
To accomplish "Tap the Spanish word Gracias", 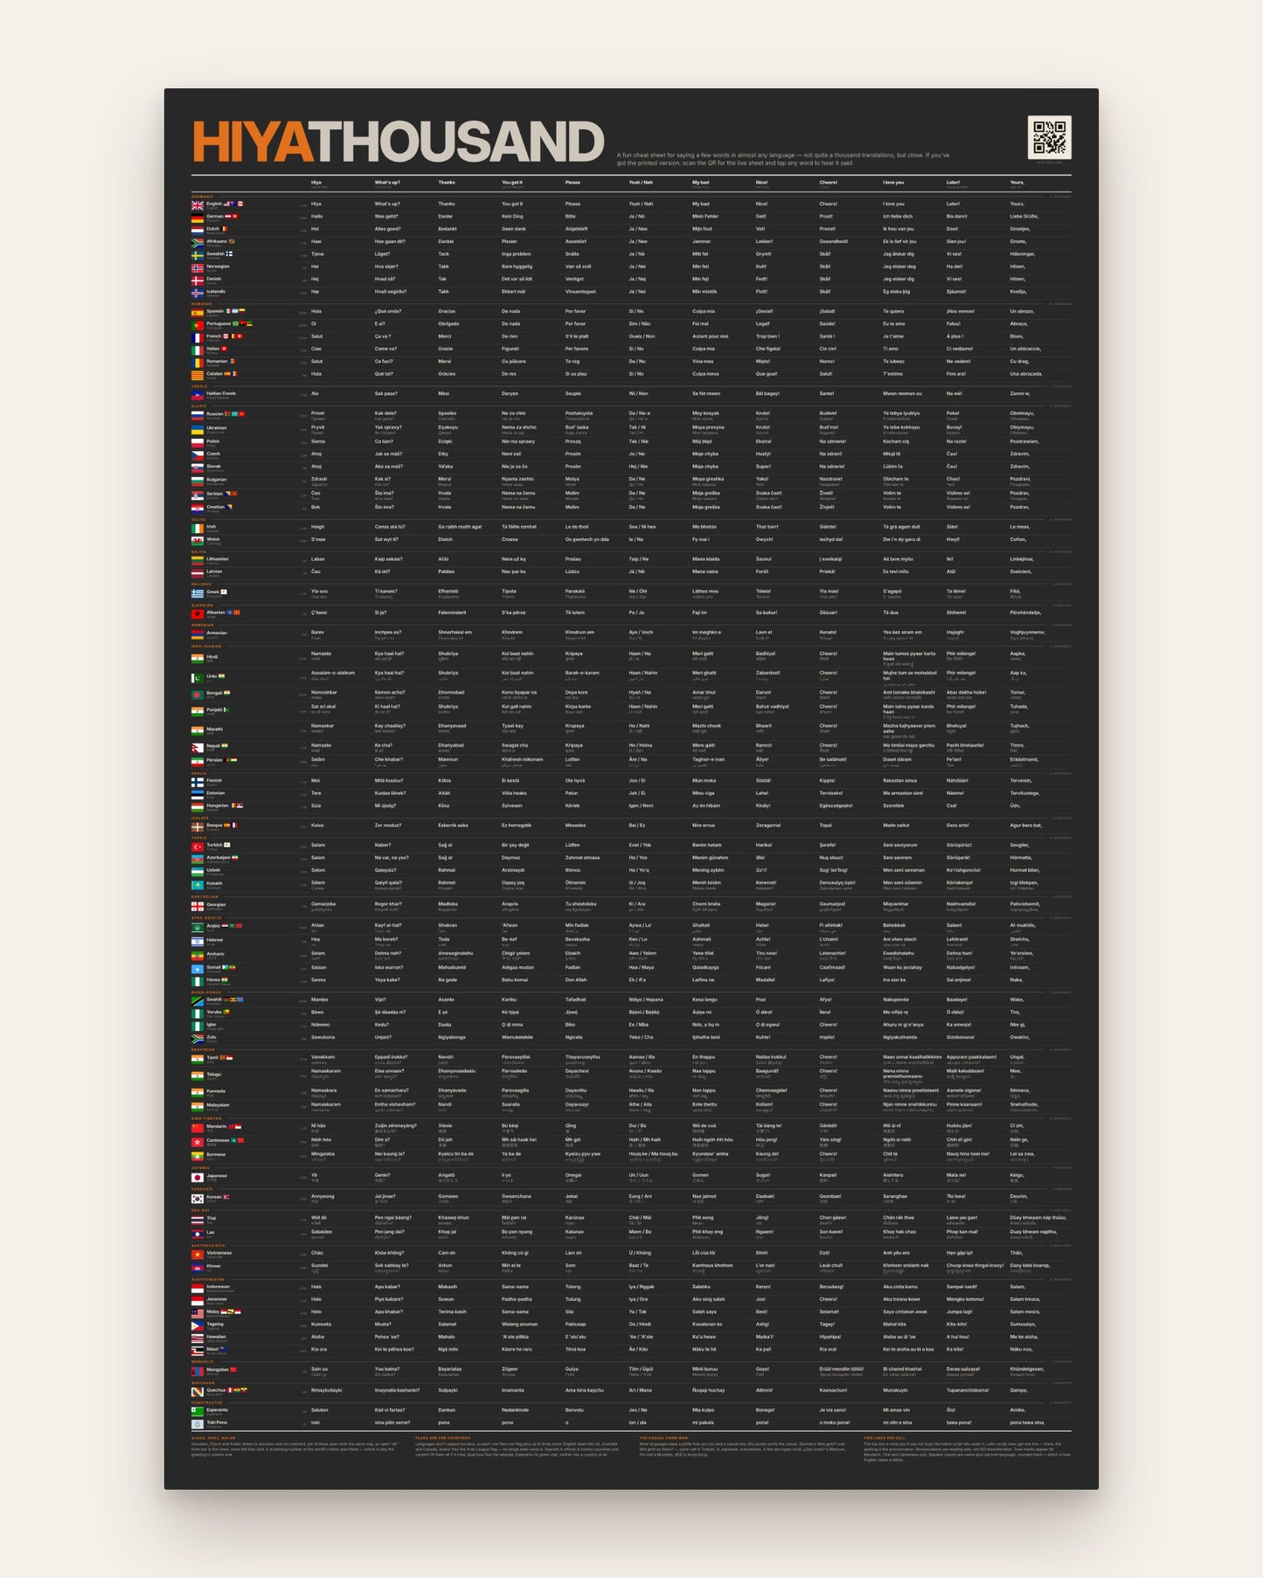I will pos(447,311).
